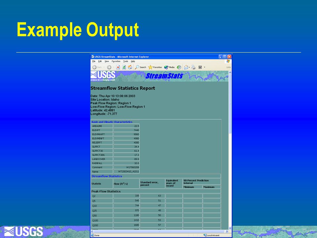Click the Mail envelope icon

point(186,67)
